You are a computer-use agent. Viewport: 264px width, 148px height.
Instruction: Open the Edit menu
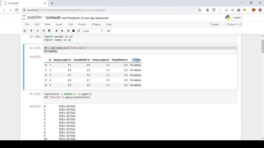pyautogui.click(x=37, y=24)
